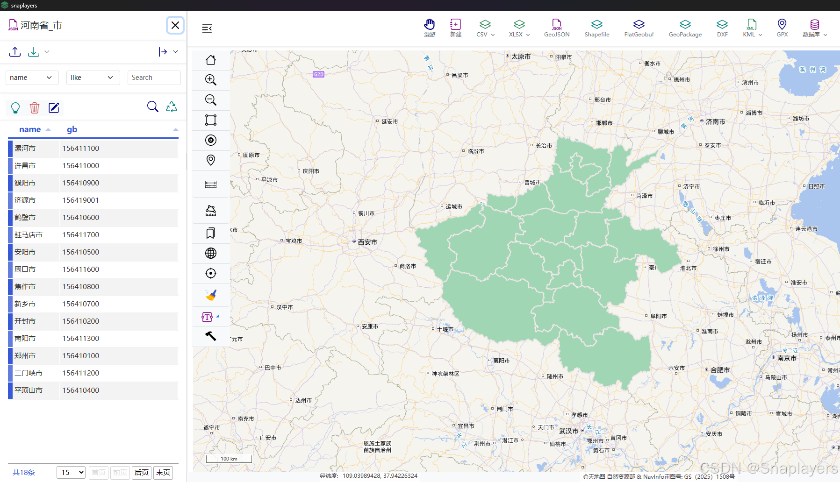Click the table search magnifier icon

pos(153,107)
